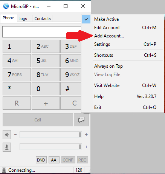Open the messaging chat icon button
Viewport: 165px width, 174px height.
[81, 120]
